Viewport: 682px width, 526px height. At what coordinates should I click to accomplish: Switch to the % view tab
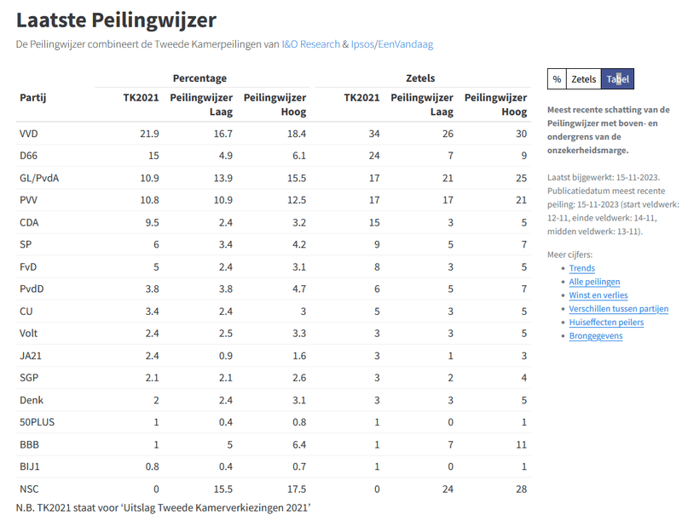click(x=557, y=79)
